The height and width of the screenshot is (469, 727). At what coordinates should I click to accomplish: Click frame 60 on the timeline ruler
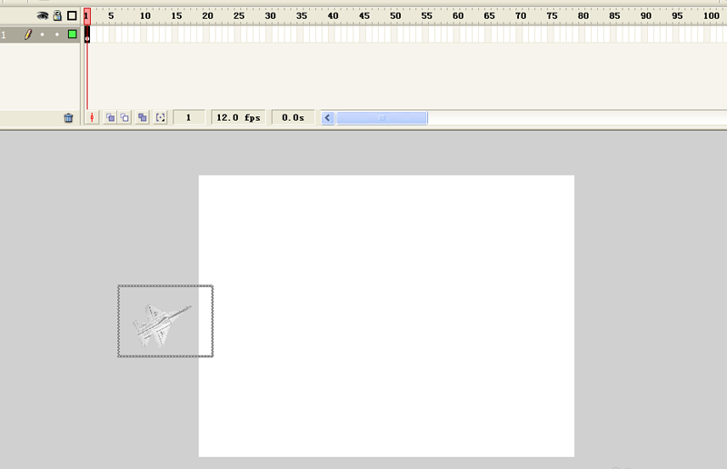[x=458, y=15]
